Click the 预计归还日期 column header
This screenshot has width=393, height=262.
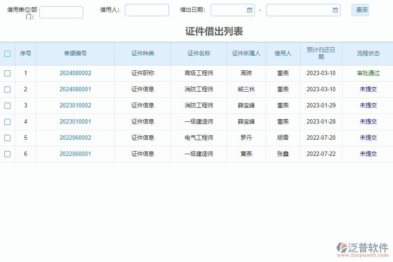coord(320,53)
